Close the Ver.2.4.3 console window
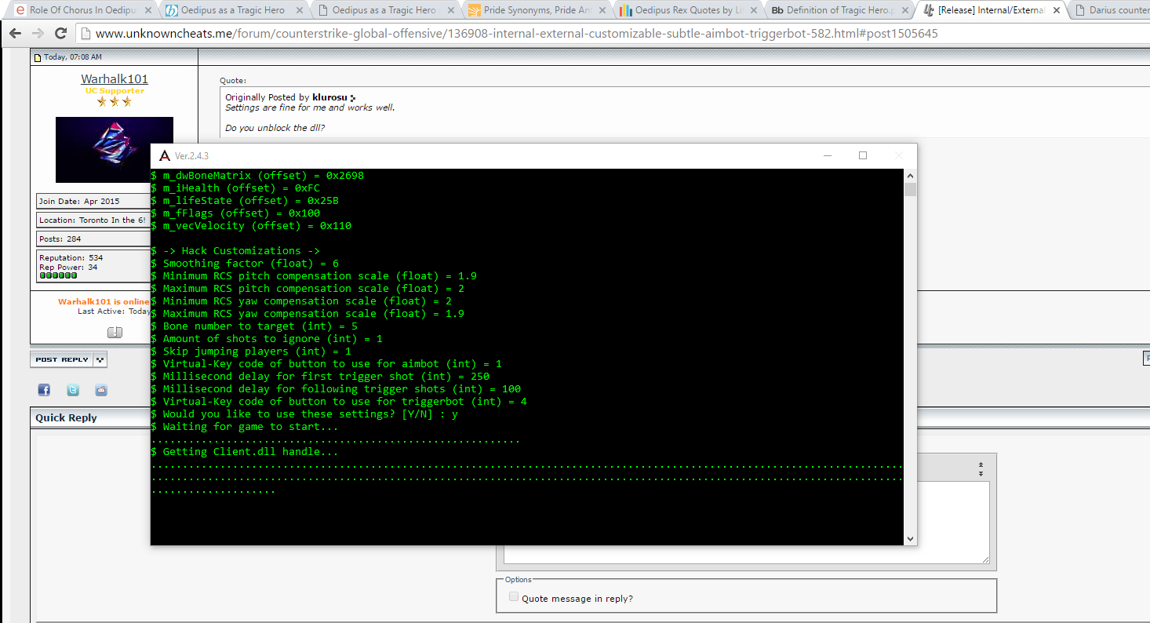 [x=899, y=155]
